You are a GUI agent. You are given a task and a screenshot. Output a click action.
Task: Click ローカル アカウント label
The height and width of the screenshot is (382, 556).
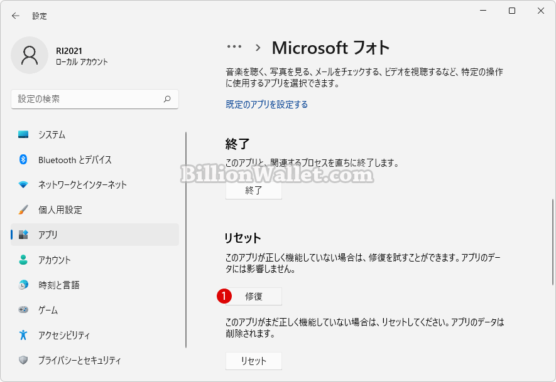point(82,62)
